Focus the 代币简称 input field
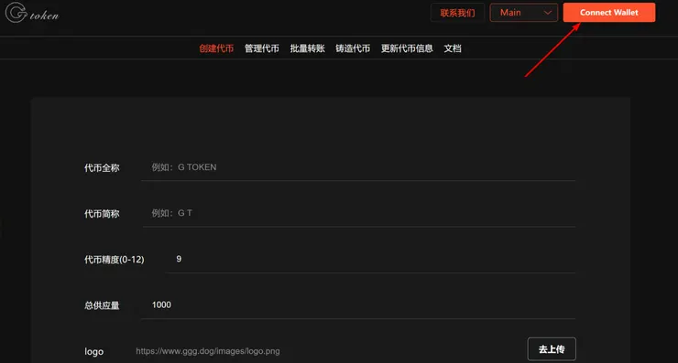This screenshot has width=678, height=363. tap(359, 213)
